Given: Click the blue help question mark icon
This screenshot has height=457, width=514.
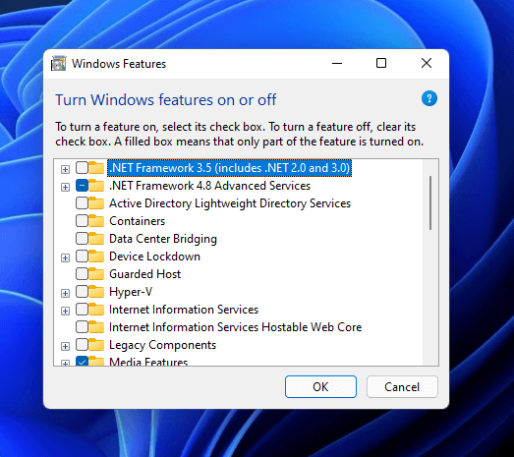Looking at the screenshot, I should (429, 98).
